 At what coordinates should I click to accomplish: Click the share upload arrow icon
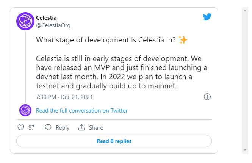81,127
